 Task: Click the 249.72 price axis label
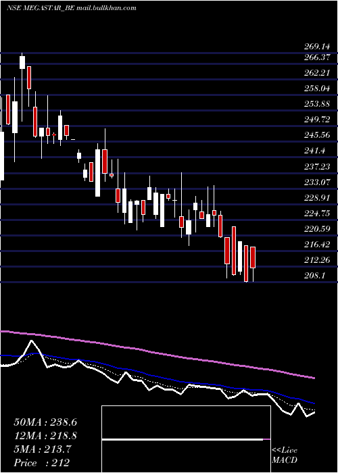click(317, 120)
